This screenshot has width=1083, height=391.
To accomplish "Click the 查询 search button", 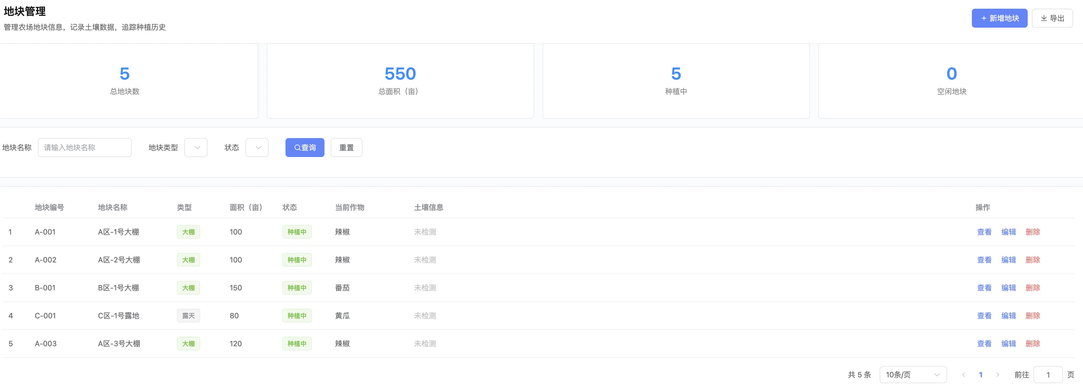I will pos(304,148).
